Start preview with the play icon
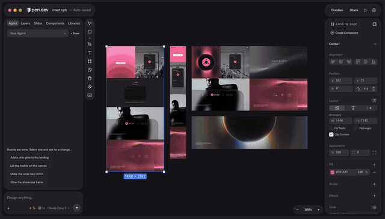This screenshot has width=385, height=219. 365,10
